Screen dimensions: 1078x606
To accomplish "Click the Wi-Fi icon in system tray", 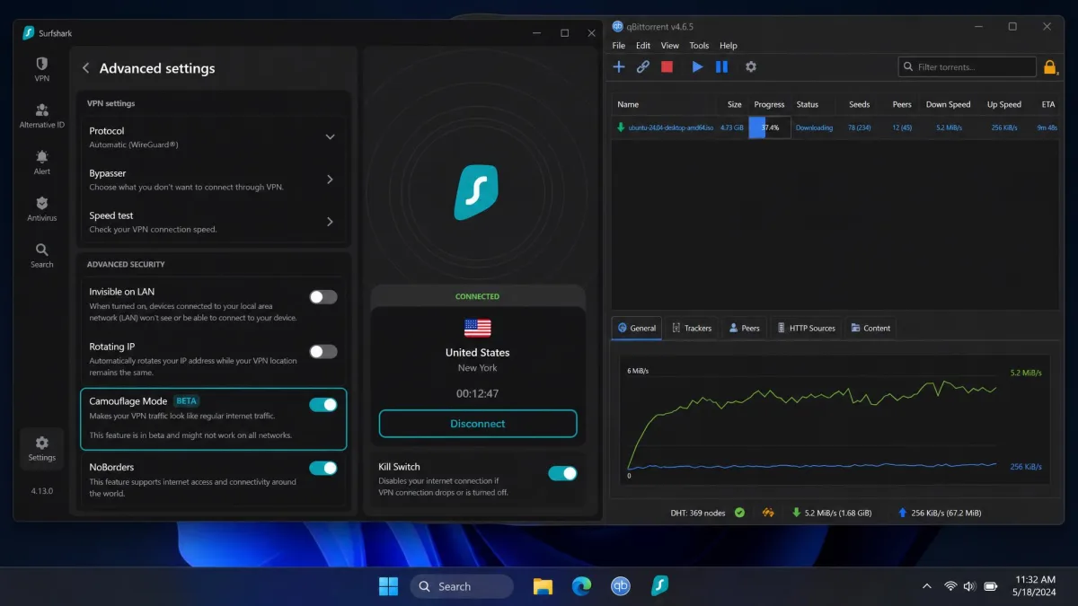I will 950,586.
